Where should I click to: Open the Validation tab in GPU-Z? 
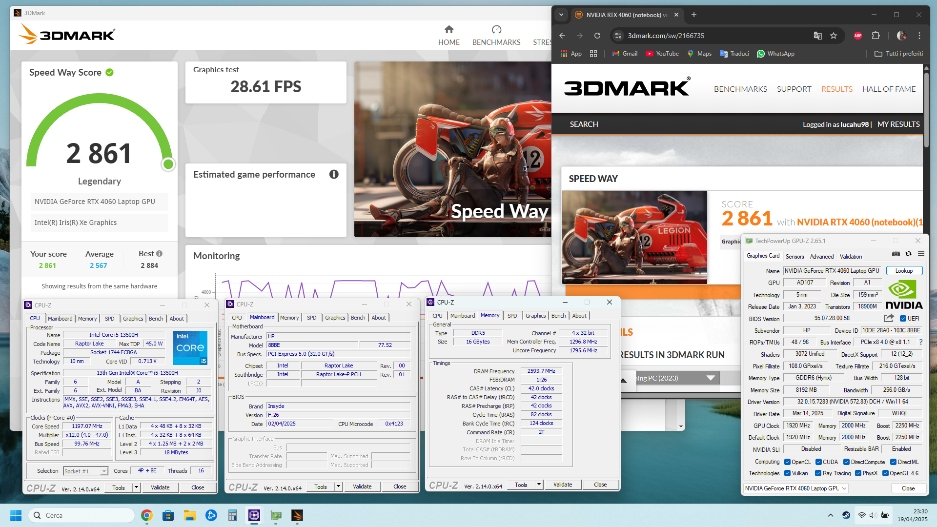[851, 256]
